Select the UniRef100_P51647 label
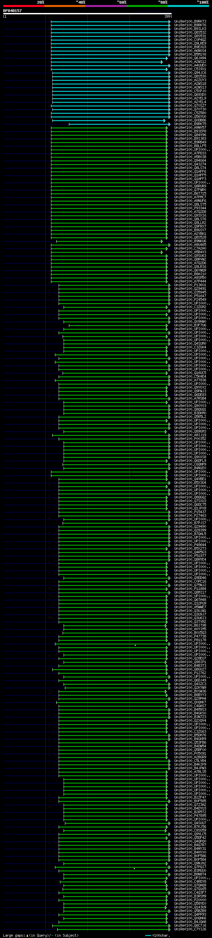 190,296
